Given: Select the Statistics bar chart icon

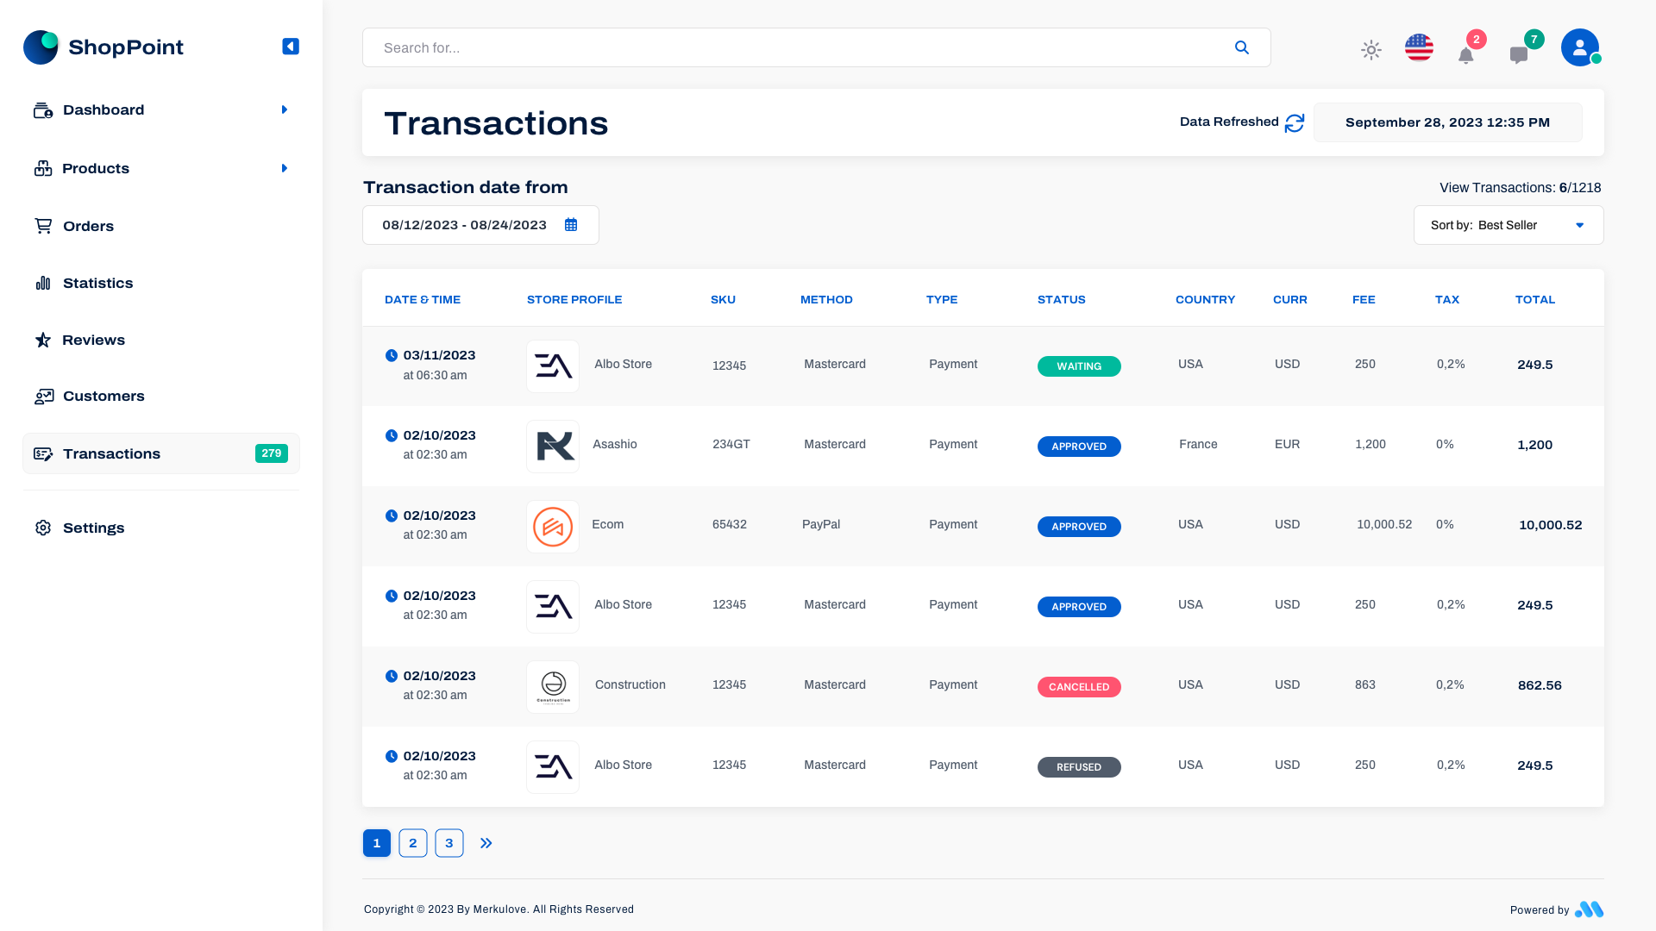Looking at the screenshot, I should coord(43,283).
